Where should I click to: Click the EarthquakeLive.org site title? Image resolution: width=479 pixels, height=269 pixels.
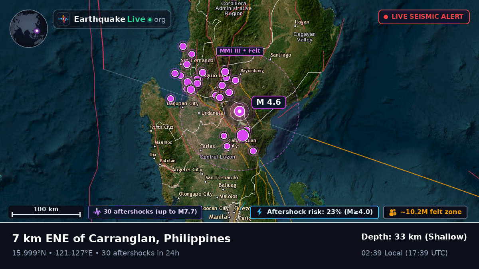pos(120,19)
